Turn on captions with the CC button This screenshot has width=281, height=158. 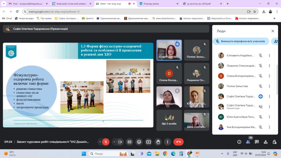coord(130,142)
